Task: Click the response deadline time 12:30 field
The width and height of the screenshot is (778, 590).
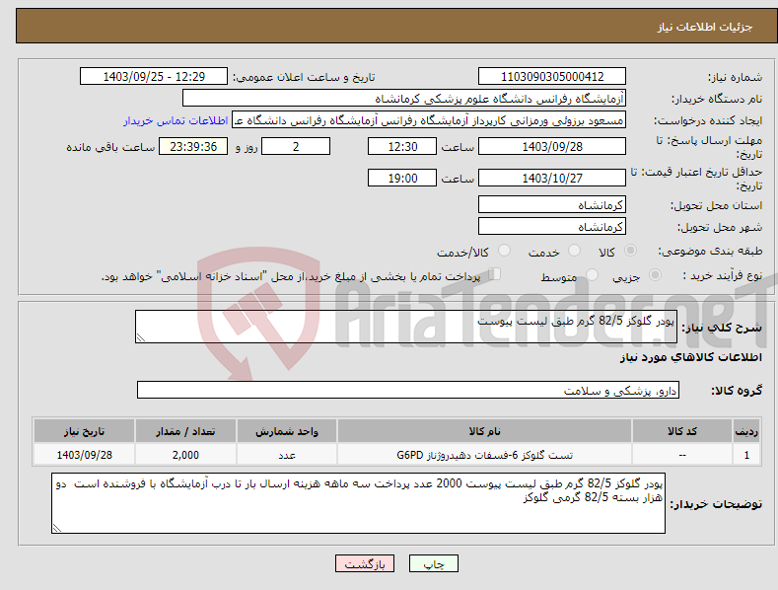Action: point(402,146)
